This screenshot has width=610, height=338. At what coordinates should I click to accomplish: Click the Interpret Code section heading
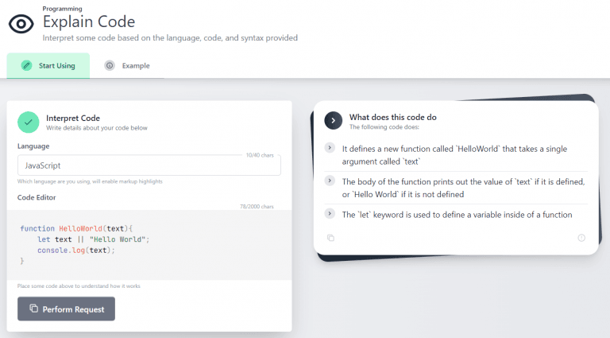click(73, 118)
